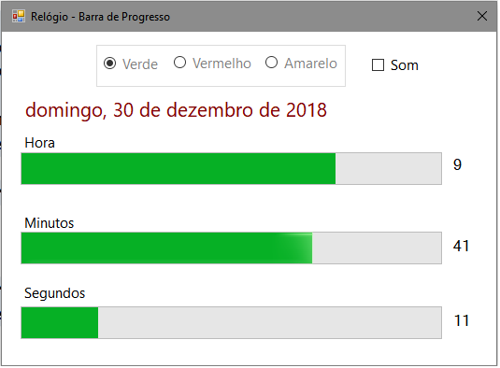Select the Verde radio button

110,64
